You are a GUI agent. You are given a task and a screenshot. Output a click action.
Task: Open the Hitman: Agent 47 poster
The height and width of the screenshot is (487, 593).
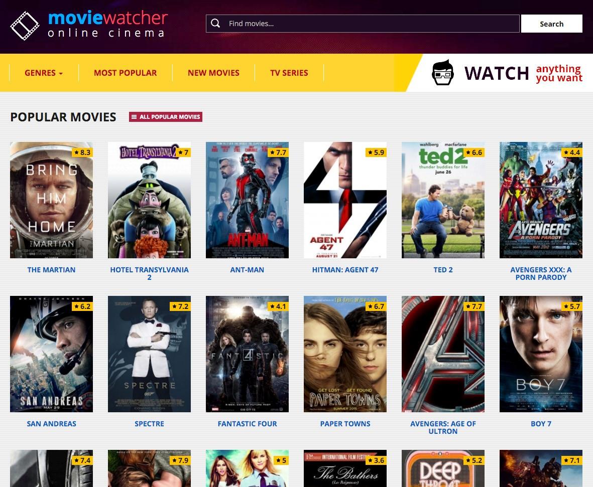pyautogui.click(x=345, y=200)
